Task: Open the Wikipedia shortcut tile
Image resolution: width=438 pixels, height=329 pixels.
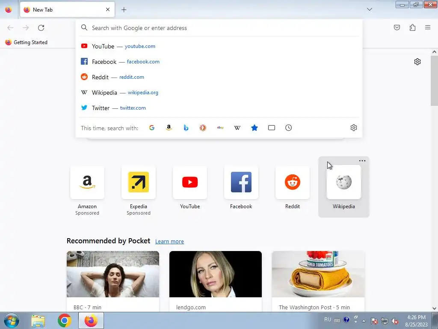Action: (344, 188)
